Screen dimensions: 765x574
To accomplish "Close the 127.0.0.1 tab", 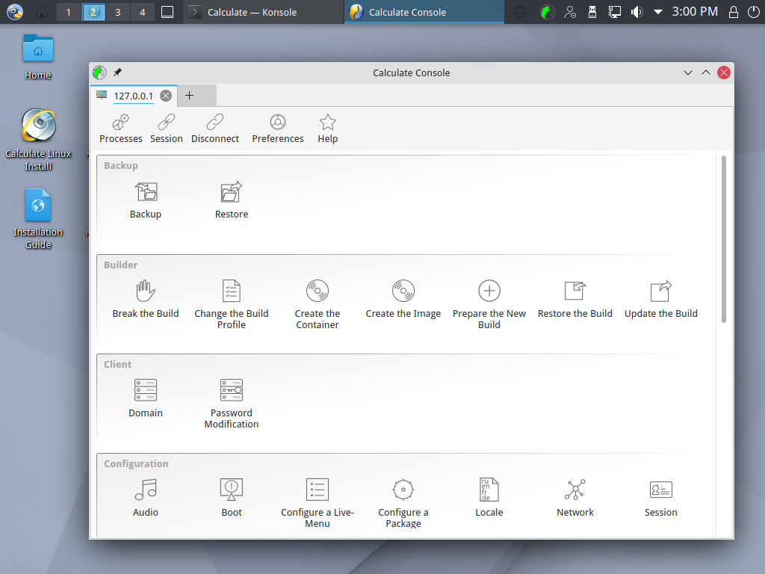I will click(x=166, y=96).
